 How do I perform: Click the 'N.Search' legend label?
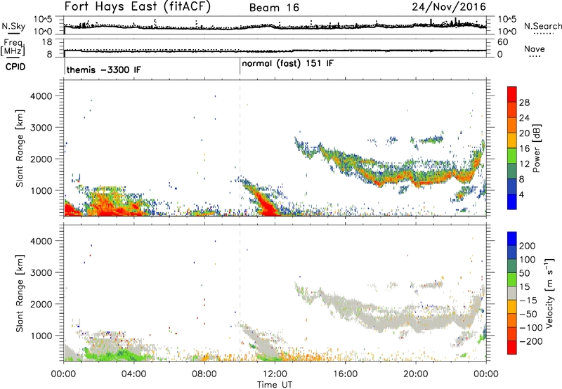point(543,26)
